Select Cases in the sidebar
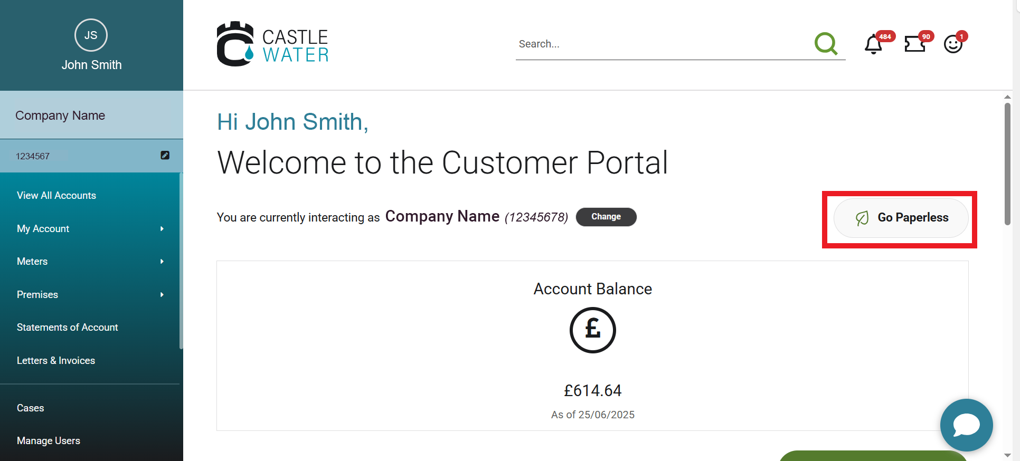This screenshot has width=1020, height=461. (31, 408)
